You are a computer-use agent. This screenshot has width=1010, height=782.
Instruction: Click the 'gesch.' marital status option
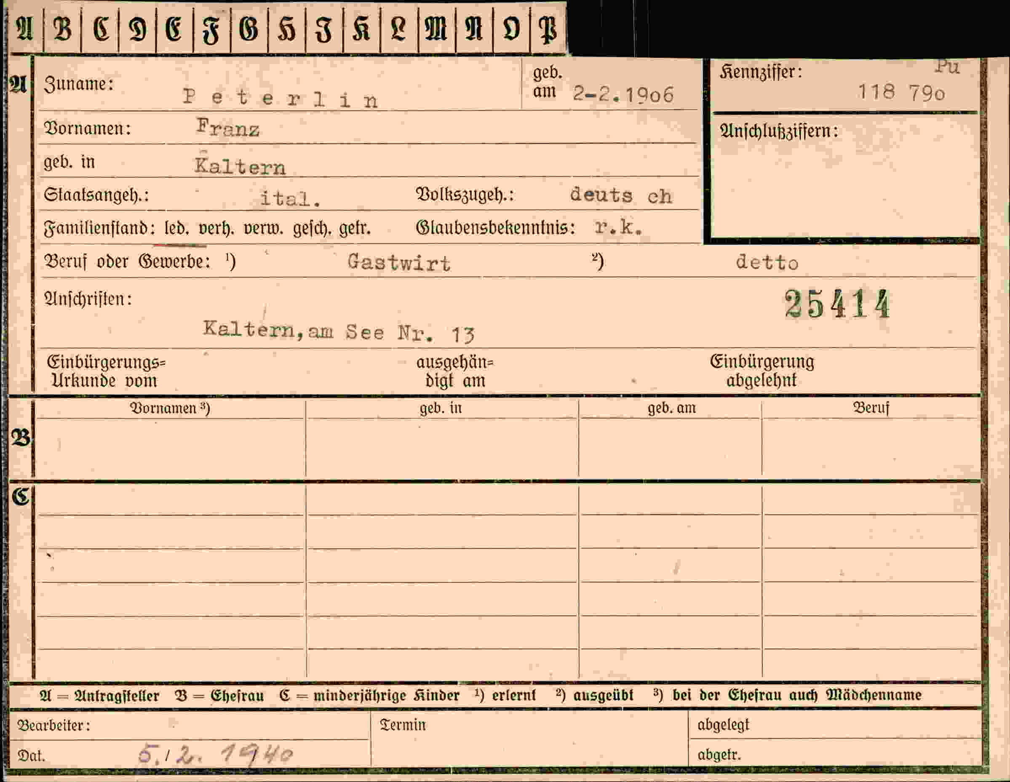tap(312, 228)
